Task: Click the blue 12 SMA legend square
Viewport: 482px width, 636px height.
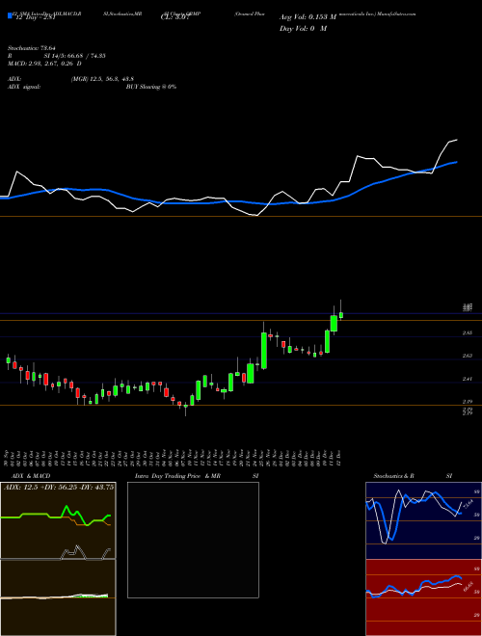Action: coord(10,16)
